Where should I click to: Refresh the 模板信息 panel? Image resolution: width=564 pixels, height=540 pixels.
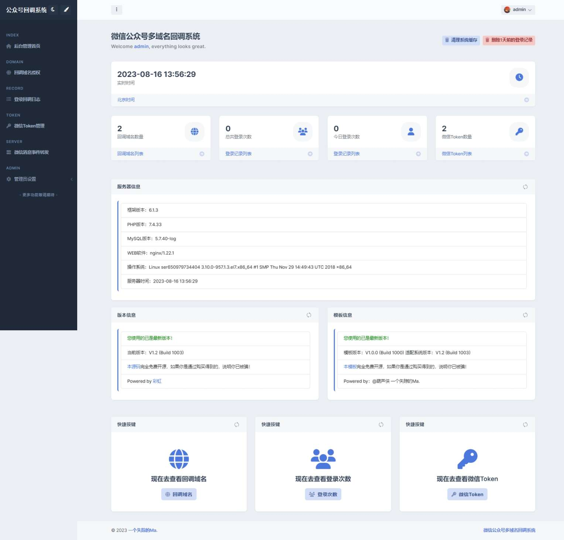525,315
